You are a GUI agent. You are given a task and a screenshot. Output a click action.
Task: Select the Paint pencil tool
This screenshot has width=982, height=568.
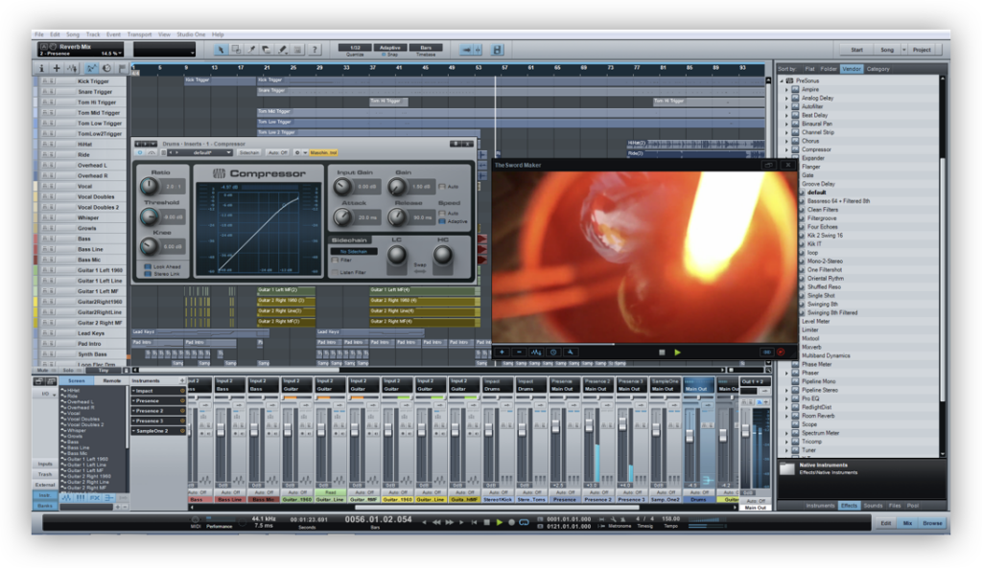(283, 50)
